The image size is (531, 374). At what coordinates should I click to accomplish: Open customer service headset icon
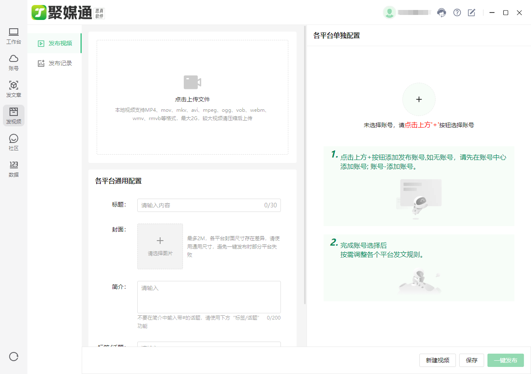[x=442, y=12]
